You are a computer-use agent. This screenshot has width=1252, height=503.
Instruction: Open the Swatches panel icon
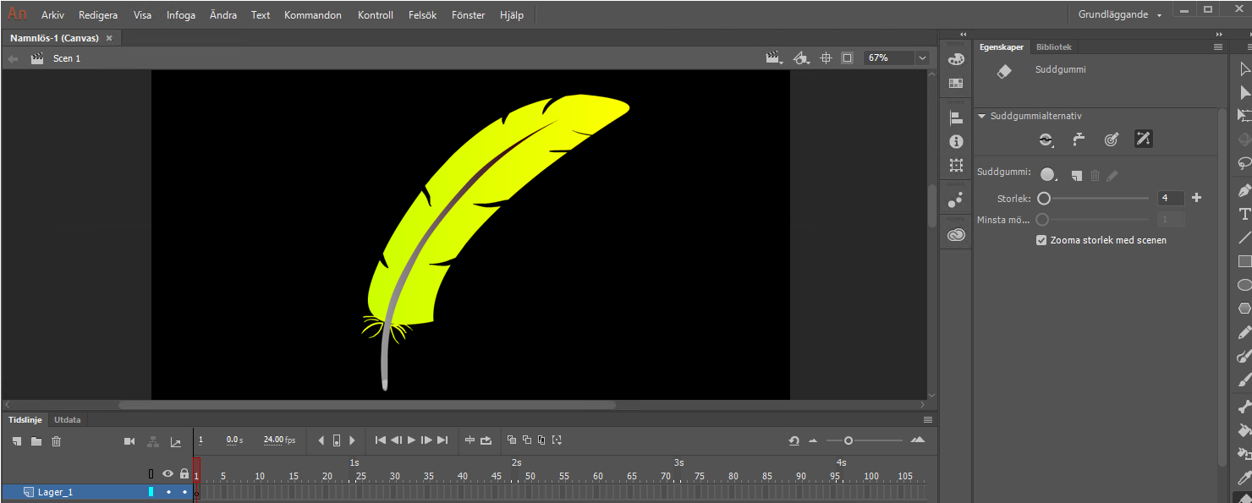point(956,84)
